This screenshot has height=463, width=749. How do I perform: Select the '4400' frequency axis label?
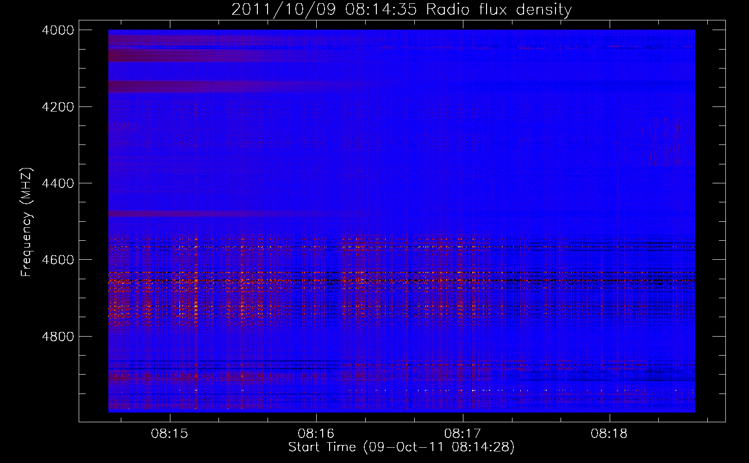tap(58, 183)
